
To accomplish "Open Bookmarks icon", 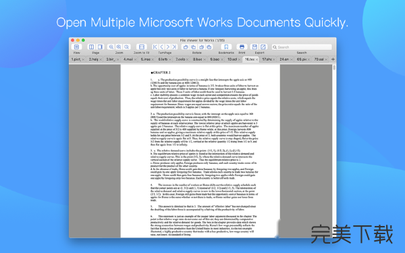I will [x=226, y=47].
